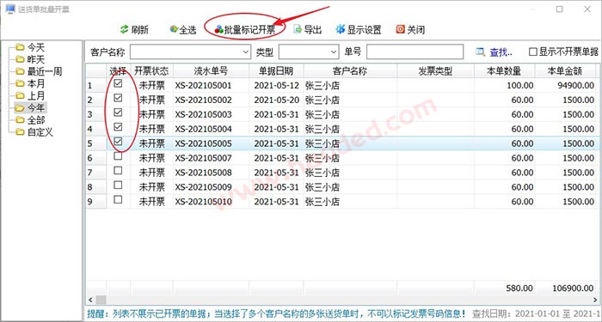Click the 上月 folder icon

click(x=20, y=96)
